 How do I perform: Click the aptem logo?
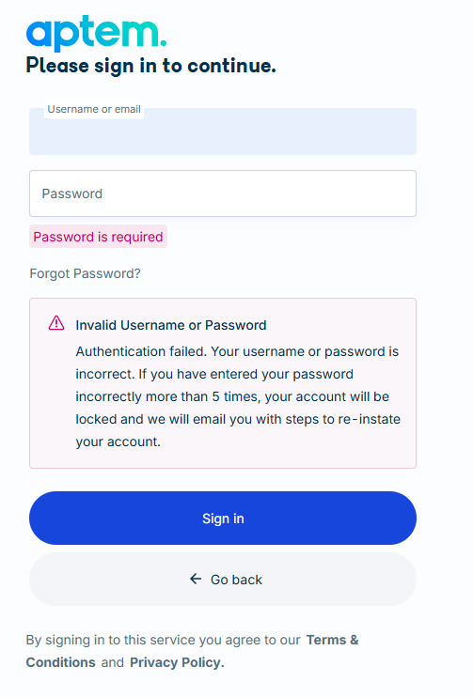(x=96, y=33)
